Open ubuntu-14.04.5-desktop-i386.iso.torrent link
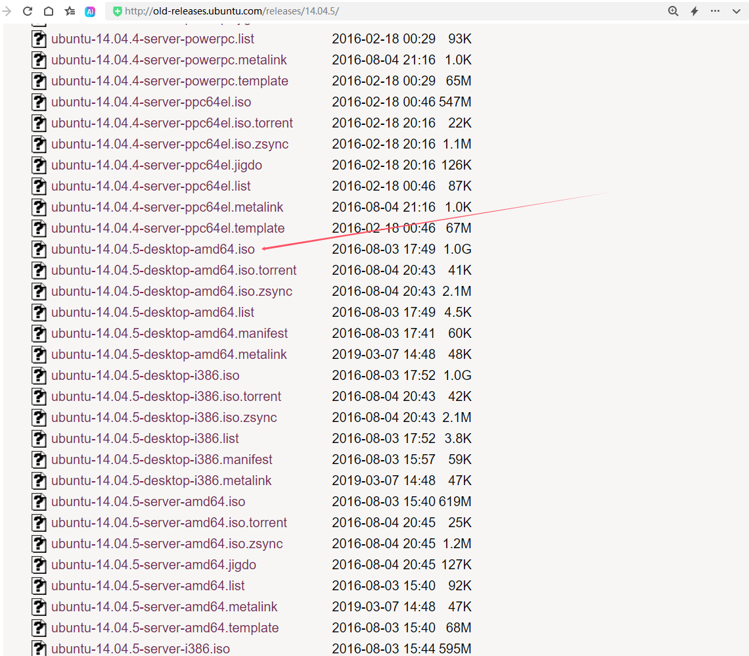 [166, 396]
